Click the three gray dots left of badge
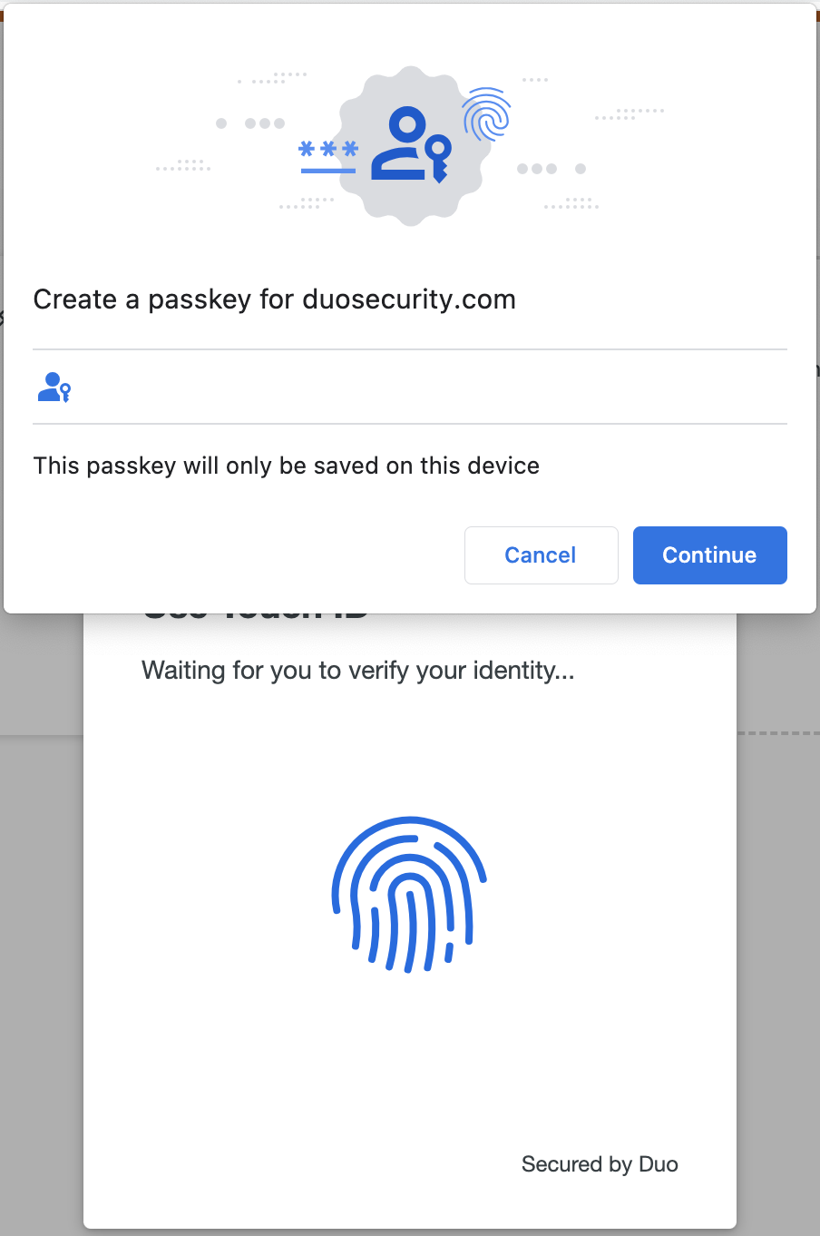The width and height of the screenshot is (820, 1236). point(265,123)
